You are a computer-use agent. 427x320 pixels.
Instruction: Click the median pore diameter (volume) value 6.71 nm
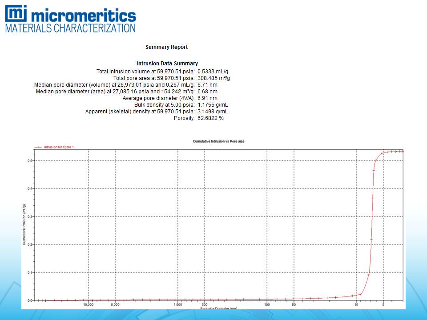point(207,85)
